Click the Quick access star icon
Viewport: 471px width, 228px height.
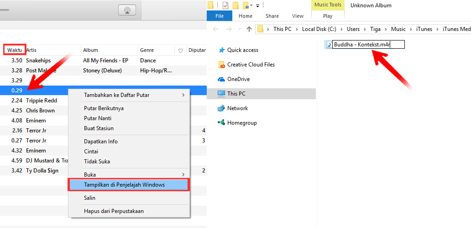(x=221, y=50)
